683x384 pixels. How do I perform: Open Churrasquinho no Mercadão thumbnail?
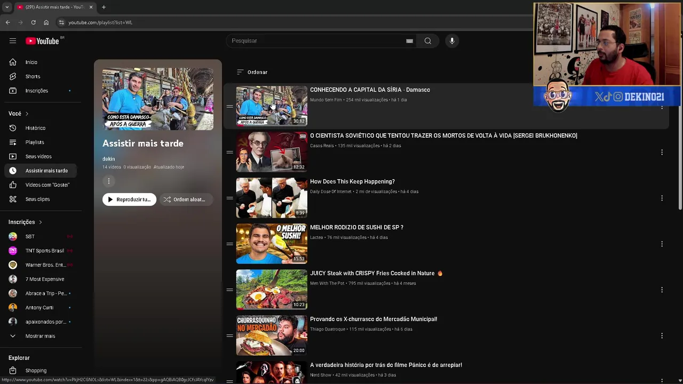[272, 335]
